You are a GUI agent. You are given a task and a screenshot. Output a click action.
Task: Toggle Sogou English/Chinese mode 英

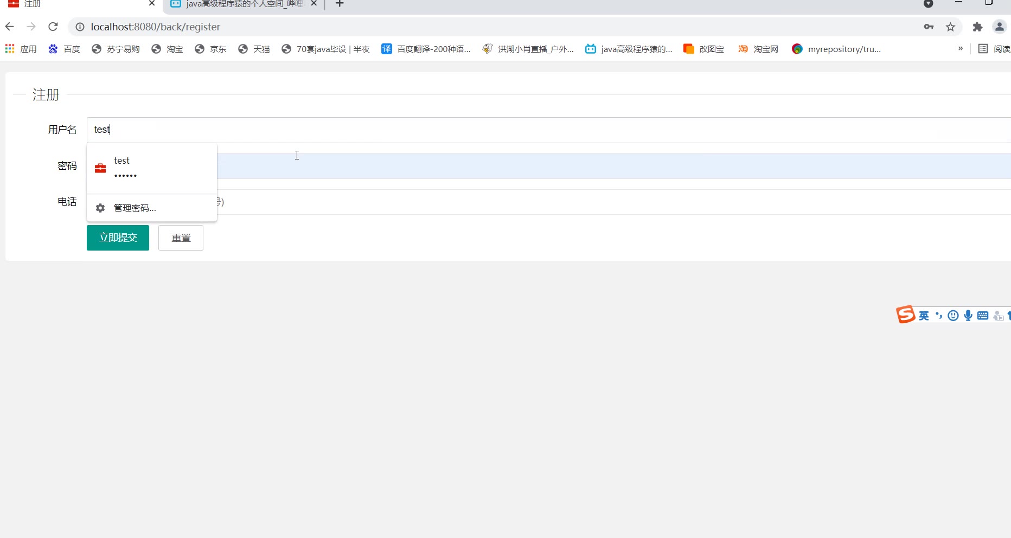click(x=924, y=316)
